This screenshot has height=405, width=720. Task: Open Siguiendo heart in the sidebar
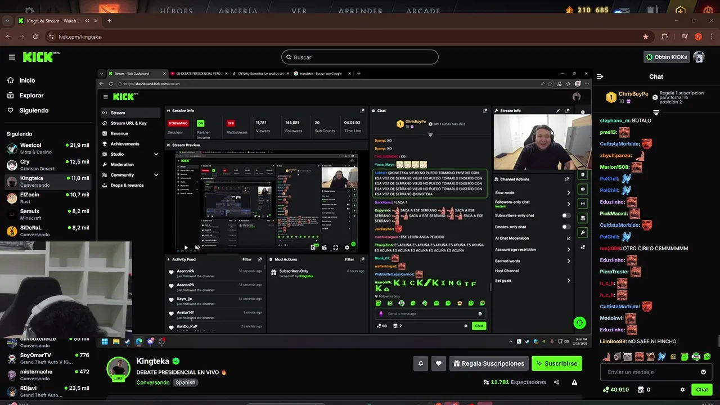(x=28, y=110)
